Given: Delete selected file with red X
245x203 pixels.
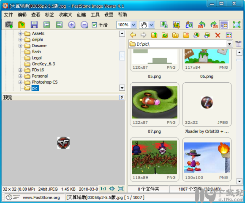Looking at the screenshot, I should [218, 35].
